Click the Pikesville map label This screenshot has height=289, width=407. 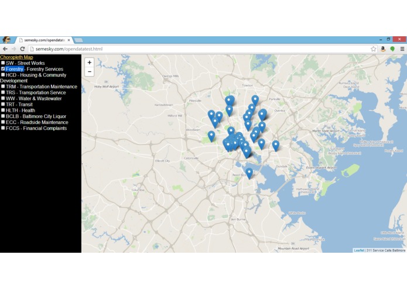coord(195,101)
